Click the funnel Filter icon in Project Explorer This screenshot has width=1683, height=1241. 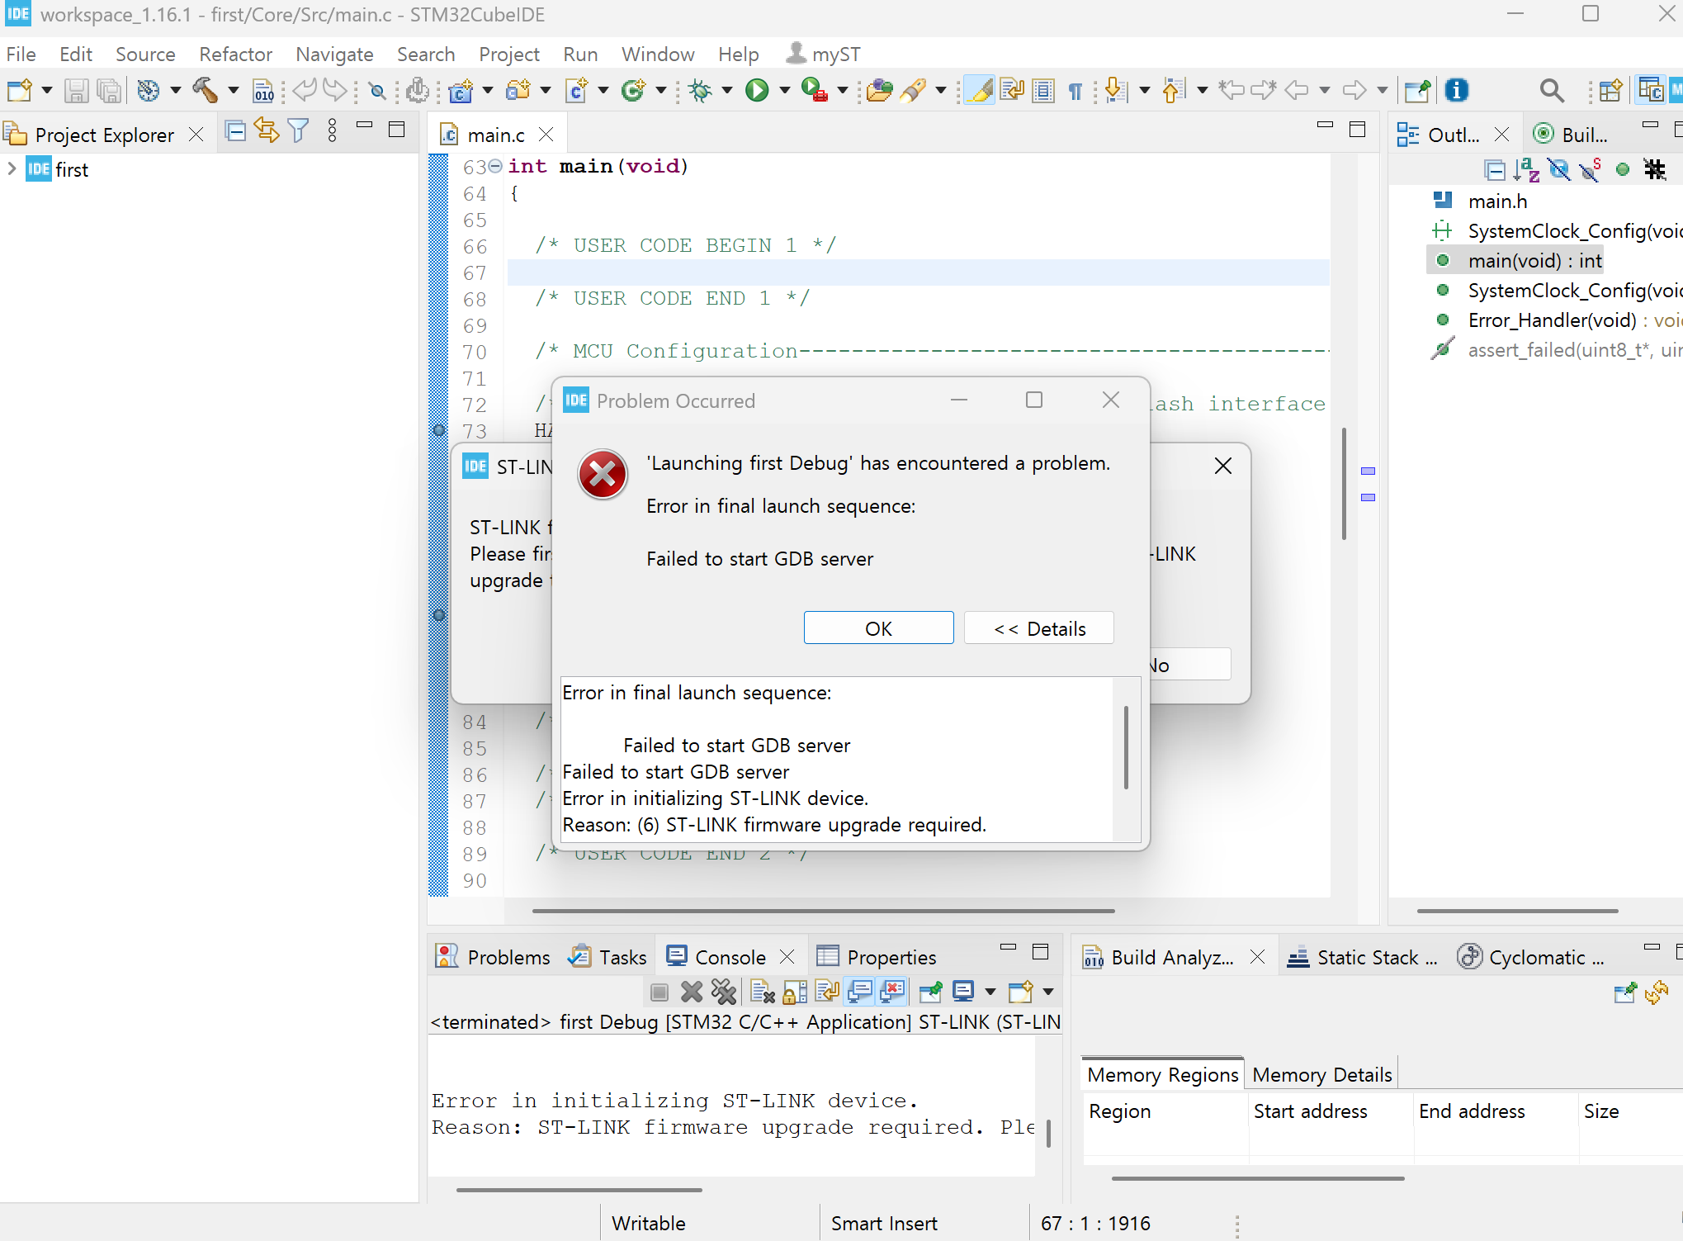tap(299, 131)
